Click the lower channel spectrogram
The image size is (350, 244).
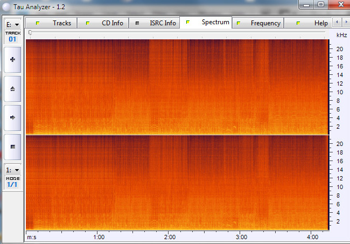178,183
